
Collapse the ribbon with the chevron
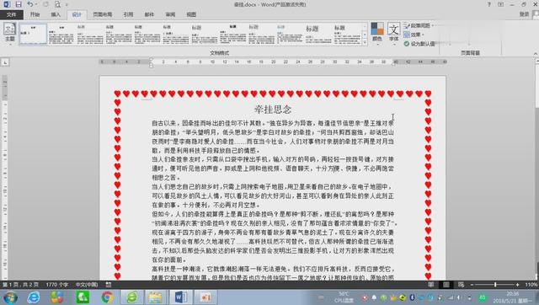point(536,53)
